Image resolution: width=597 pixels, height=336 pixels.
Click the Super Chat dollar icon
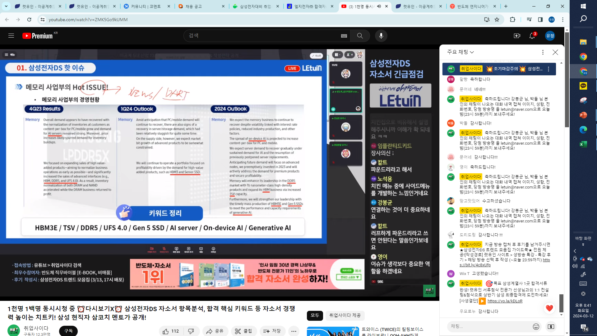[x=551, y=326]
